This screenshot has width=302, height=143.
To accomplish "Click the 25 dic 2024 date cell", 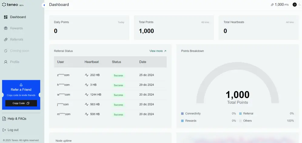I will [146, 75].
